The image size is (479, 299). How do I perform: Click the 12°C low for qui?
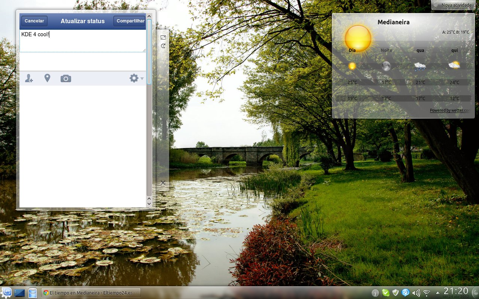coord(455,99)
